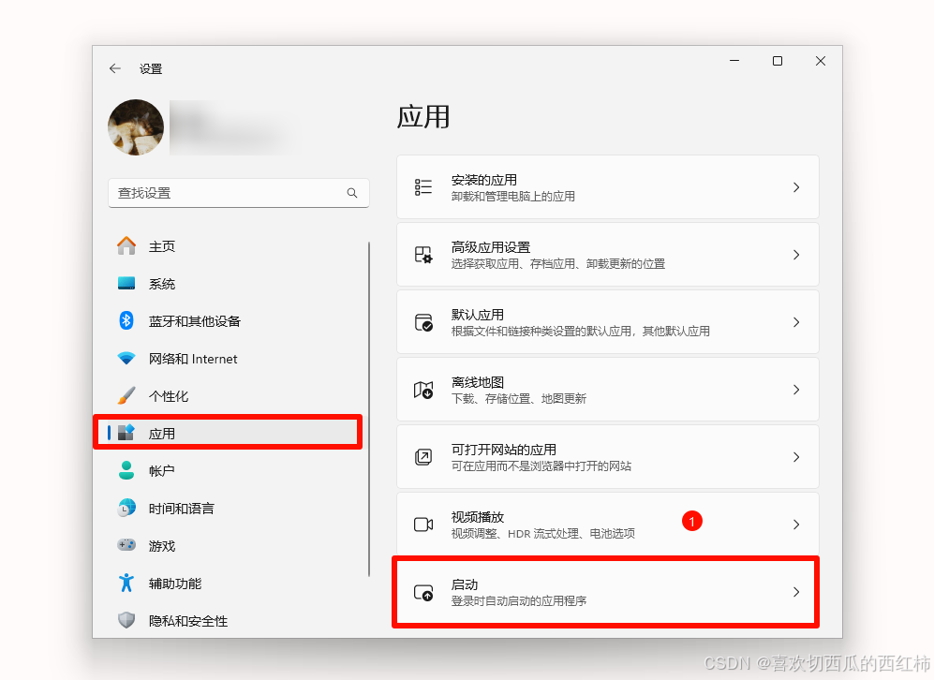Maximize the 设置 window
The width and height of the screenshot is (934, 680).
pyautogui.click(x=778, y=61)
